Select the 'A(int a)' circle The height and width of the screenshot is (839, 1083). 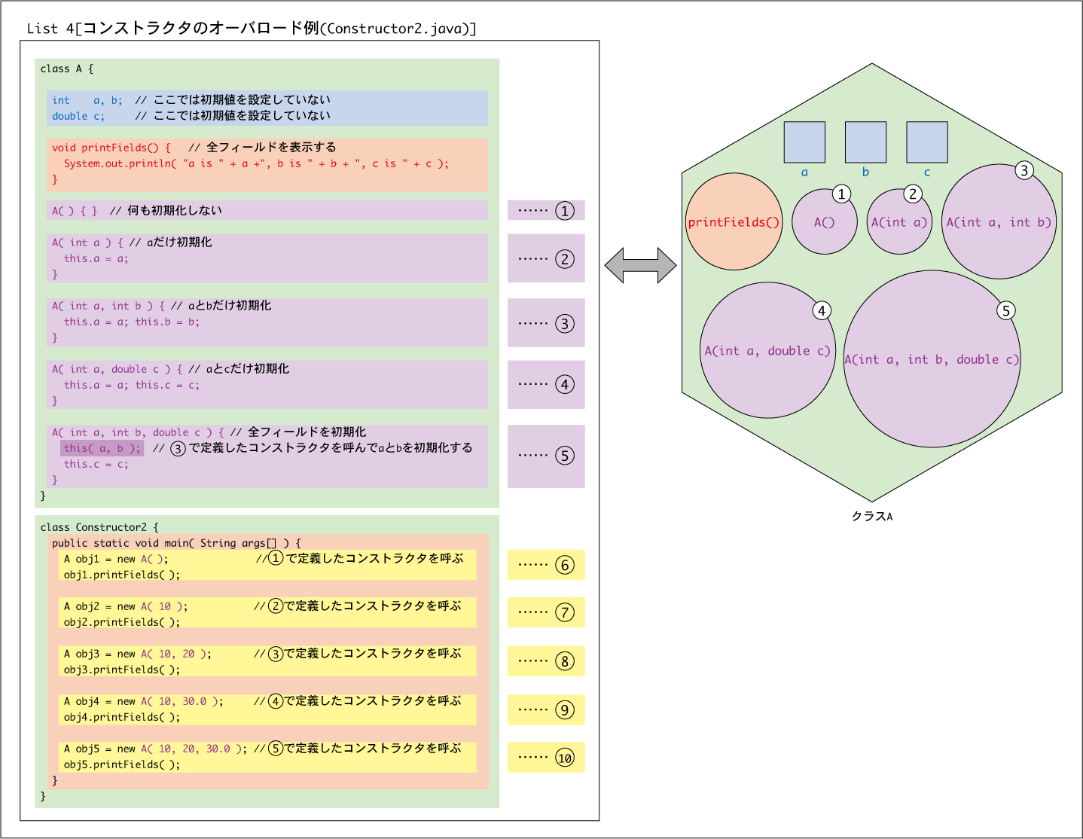click(899, 221)
